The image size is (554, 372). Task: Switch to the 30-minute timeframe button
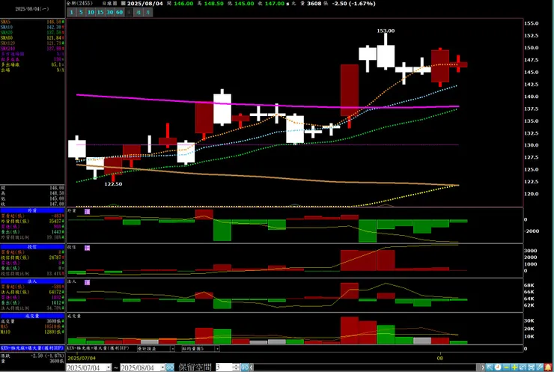coord(110,13)
